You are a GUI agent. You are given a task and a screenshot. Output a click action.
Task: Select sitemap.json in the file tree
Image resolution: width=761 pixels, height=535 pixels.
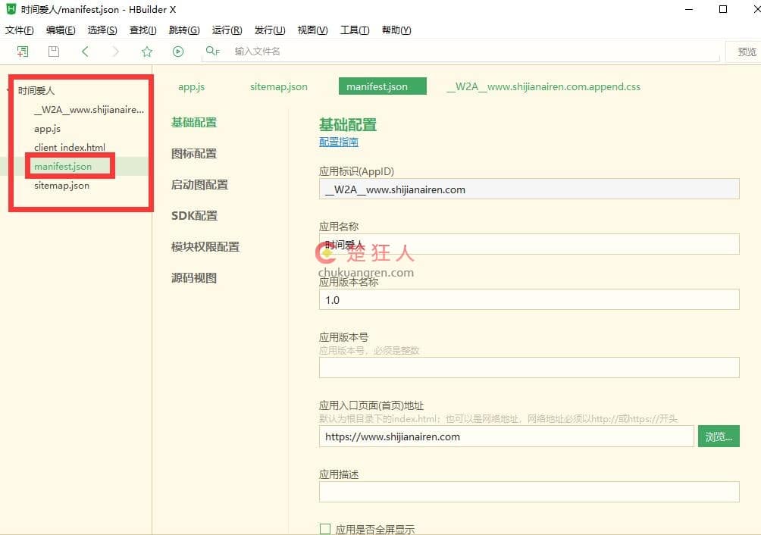61,185
